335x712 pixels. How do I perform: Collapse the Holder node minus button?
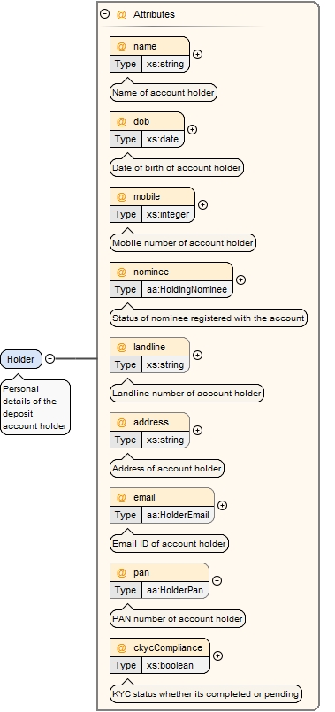coord(49,359)
